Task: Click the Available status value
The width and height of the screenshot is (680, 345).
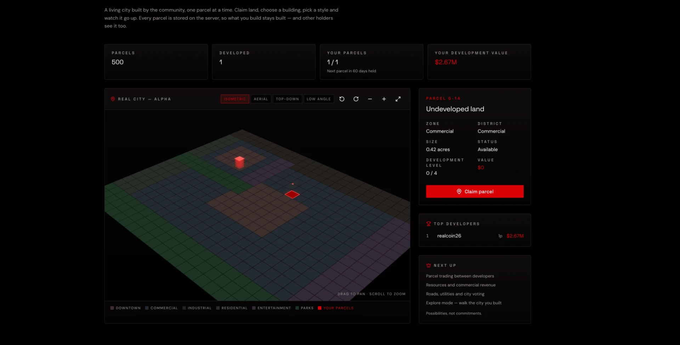Action: click(x=487, y=149)
